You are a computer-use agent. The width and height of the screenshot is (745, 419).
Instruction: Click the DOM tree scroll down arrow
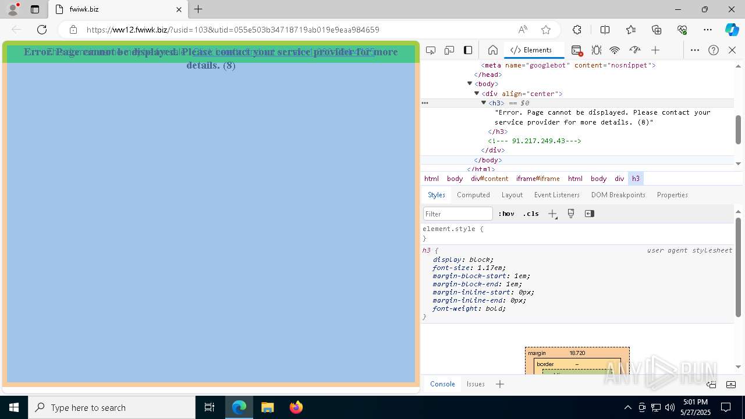738,164
